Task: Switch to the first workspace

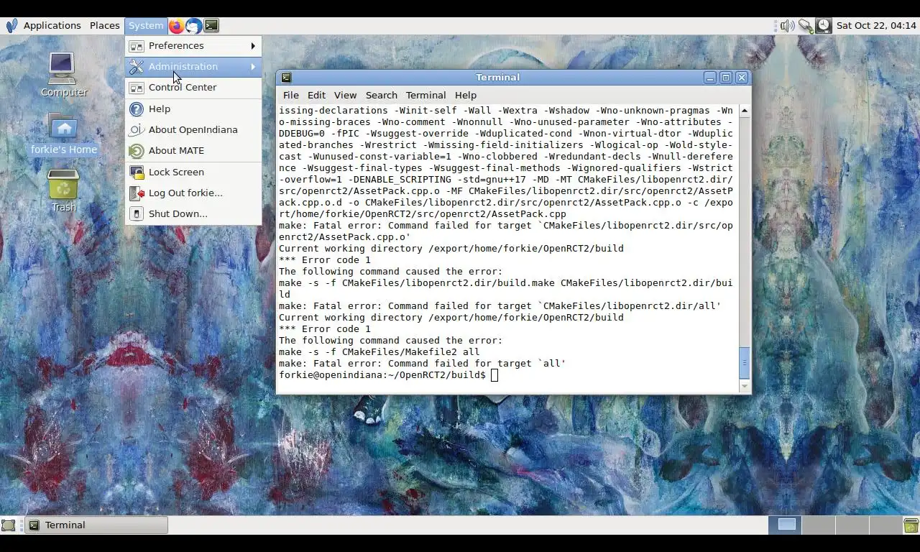Action: click(x=786, y=525)
